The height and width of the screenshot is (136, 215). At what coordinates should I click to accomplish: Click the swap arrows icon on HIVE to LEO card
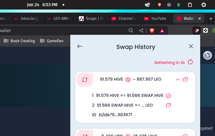(85, 80)
